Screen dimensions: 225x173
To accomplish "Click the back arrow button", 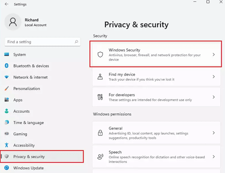I will (x=6, y=4).
